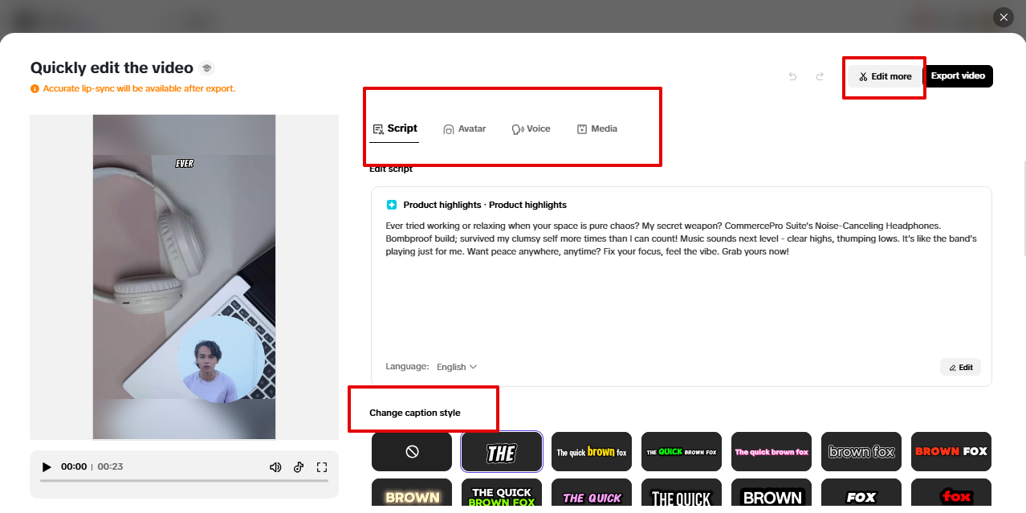Click the TikTok icon in player bar
The width and height of the screenshot is (1026, 513).
[299, 467]
